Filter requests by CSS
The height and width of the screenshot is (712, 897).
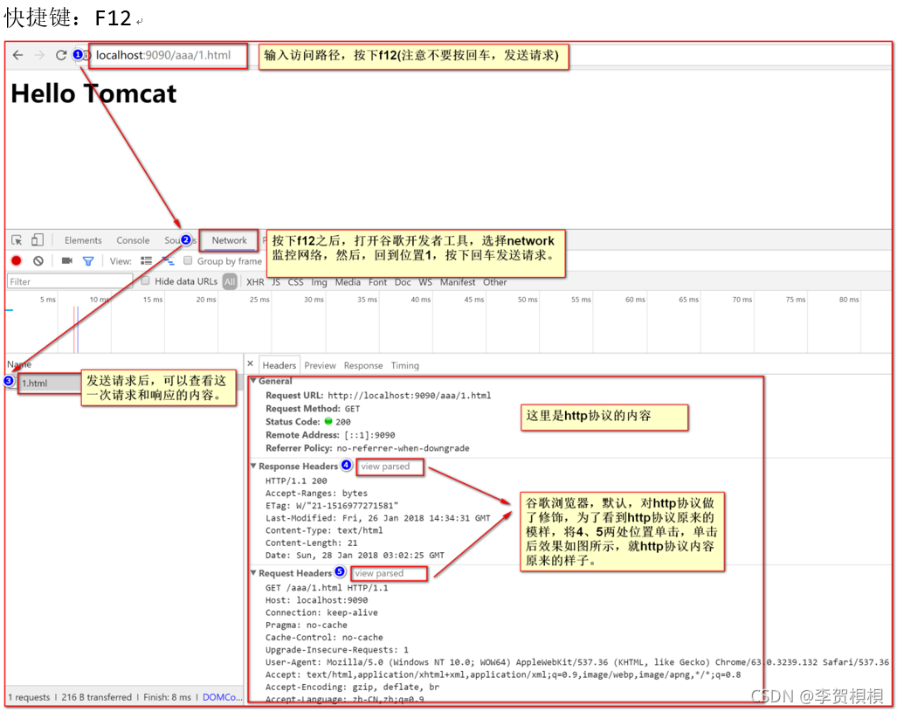click(x=296, y=282)
